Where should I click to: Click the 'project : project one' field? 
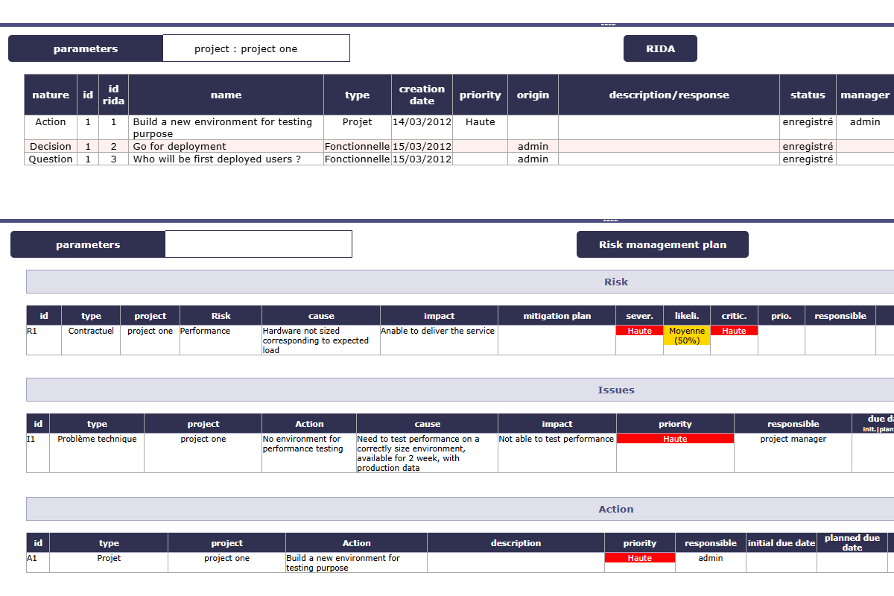[256, 48]
